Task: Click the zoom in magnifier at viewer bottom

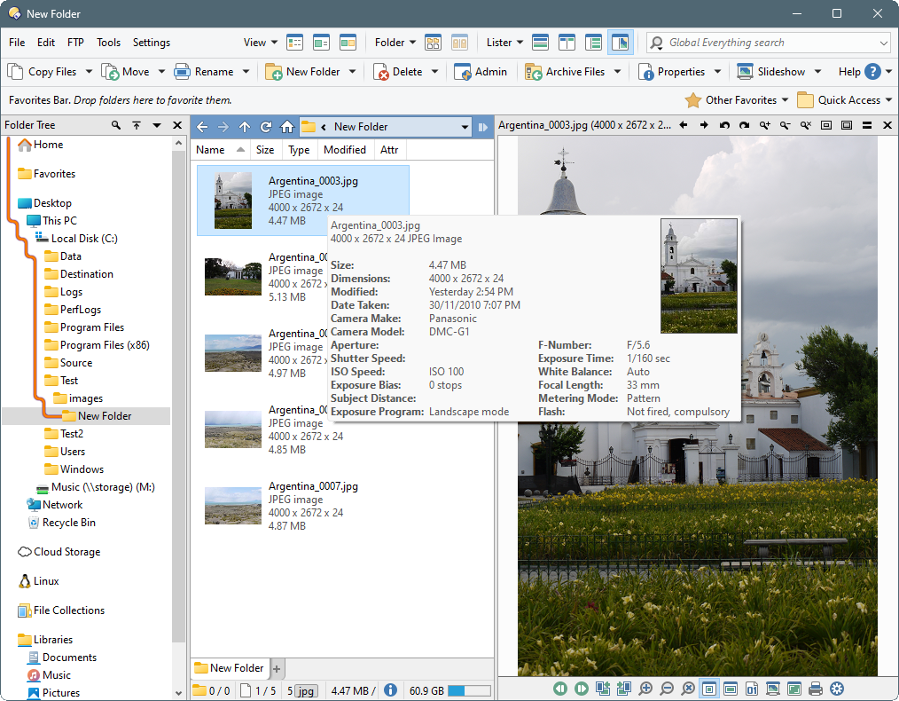Action: click(x=645, y=689)
